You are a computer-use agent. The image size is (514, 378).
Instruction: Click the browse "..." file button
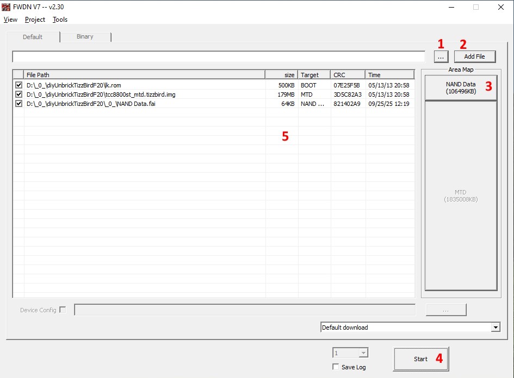point(441,56)
